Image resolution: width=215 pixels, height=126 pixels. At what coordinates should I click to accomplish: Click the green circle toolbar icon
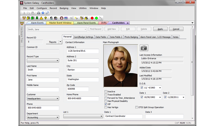point(96,18)
